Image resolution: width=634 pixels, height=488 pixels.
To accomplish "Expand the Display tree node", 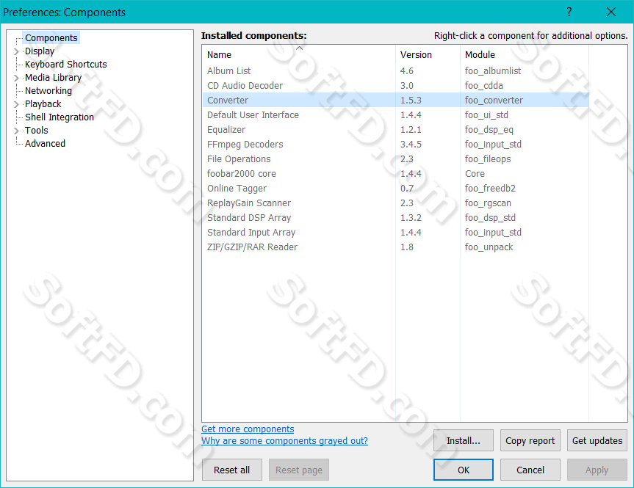I will point(16,51).
